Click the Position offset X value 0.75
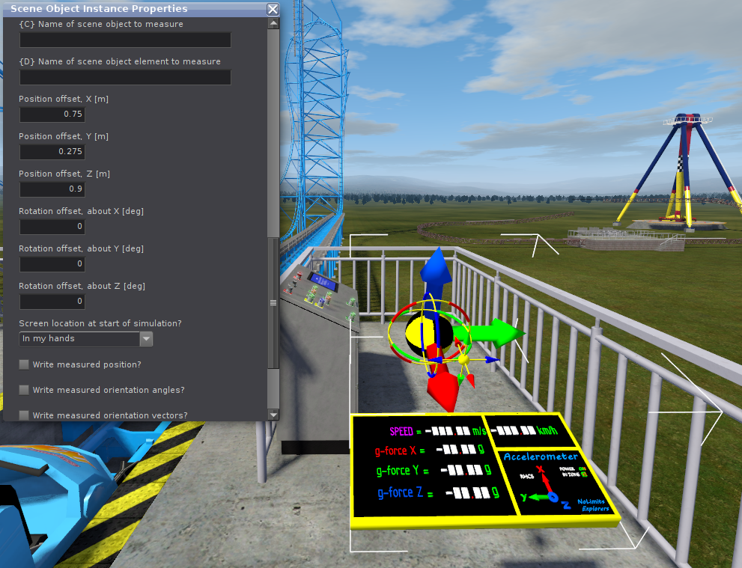 pyautogui.click(x=52, y=114)
